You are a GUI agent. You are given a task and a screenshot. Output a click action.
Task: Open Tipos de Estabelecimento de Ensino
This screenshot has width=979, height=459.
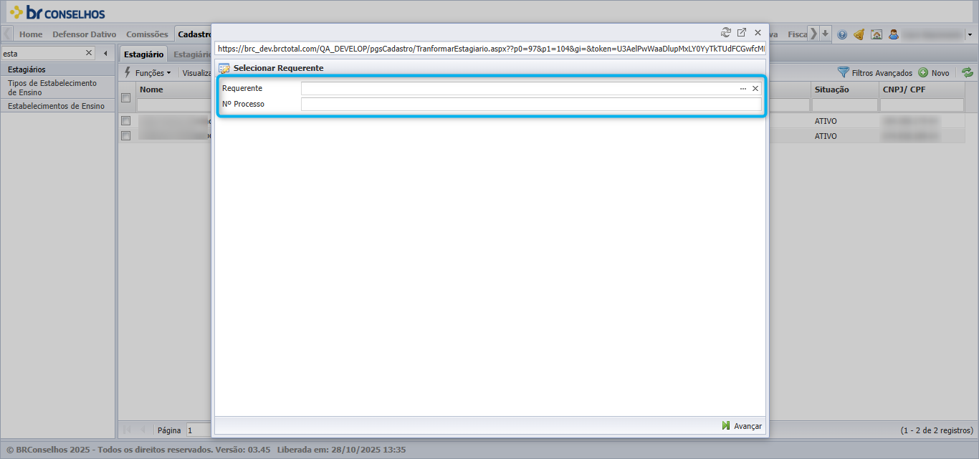tap(57, 87)
